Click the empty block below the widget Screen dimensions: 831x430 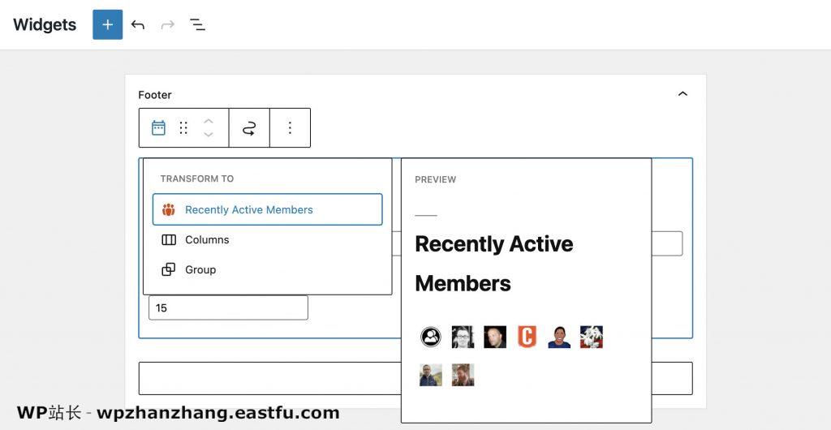pos(268,378)
